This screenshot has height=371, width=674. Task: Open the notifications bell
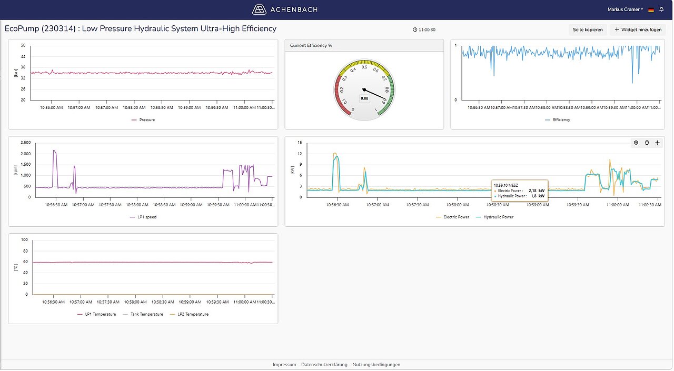(661, 9)
